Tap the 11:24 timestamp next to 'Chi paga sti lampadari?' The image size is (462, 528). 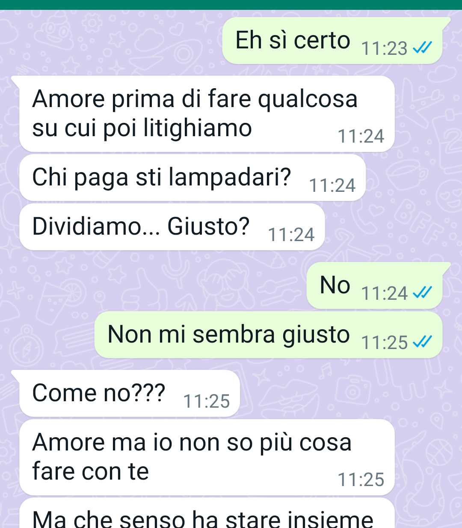click(x=332, y=185)
